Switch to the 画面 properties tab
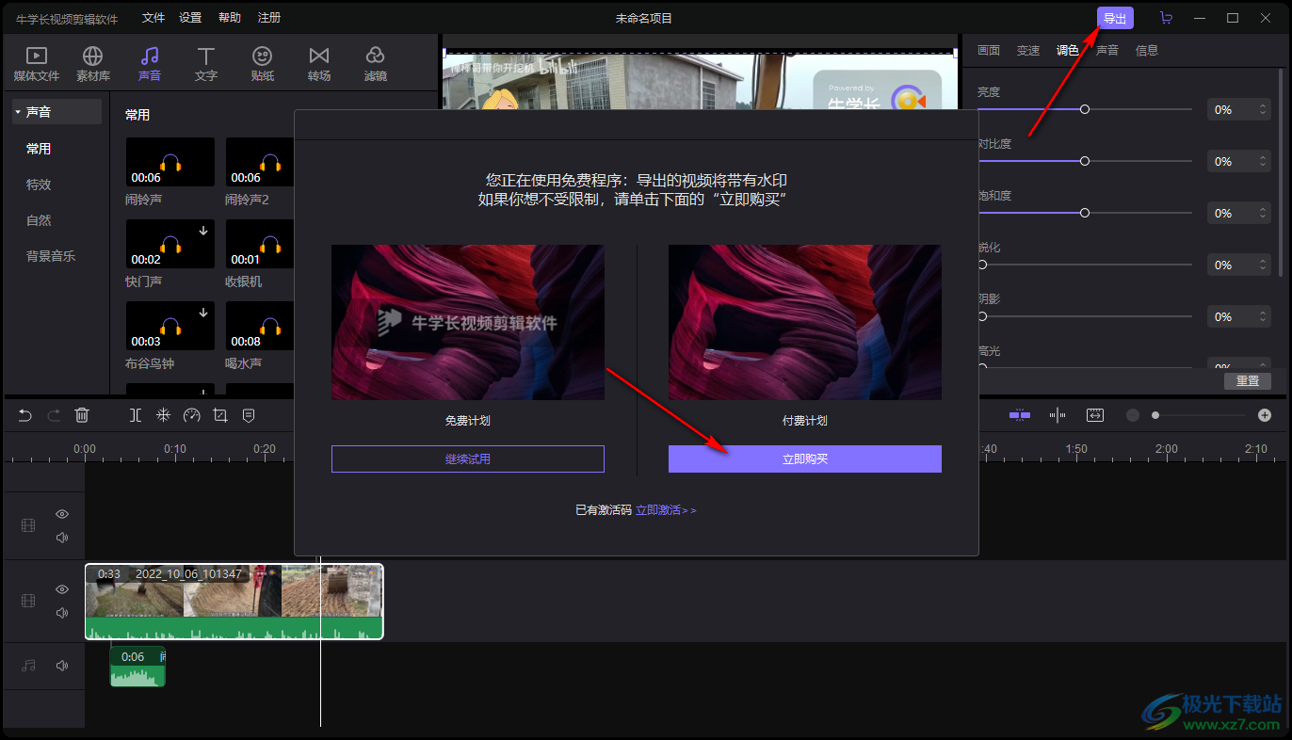The height and width of the screenshot is (740, 1292). [989, 51]
